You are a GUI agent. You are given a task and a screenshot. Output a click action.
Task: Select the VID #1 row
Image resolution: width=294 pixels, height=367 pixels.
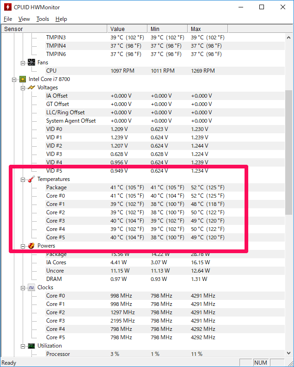[165, 137]
